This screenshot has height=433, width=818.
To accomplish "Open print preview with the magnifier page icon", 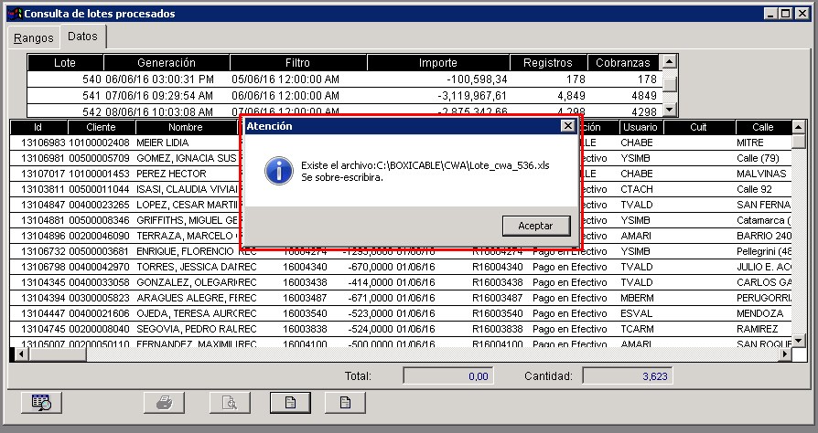I will pyautogui.click(x=230, y=402).
